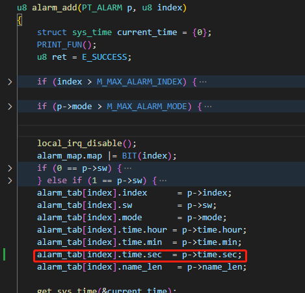This screenshot has height=293, width=305.
Task: Expand the folded 'if (p->mode > M_MAX_ALARM_MODE)' block
Action: point(10,107)
